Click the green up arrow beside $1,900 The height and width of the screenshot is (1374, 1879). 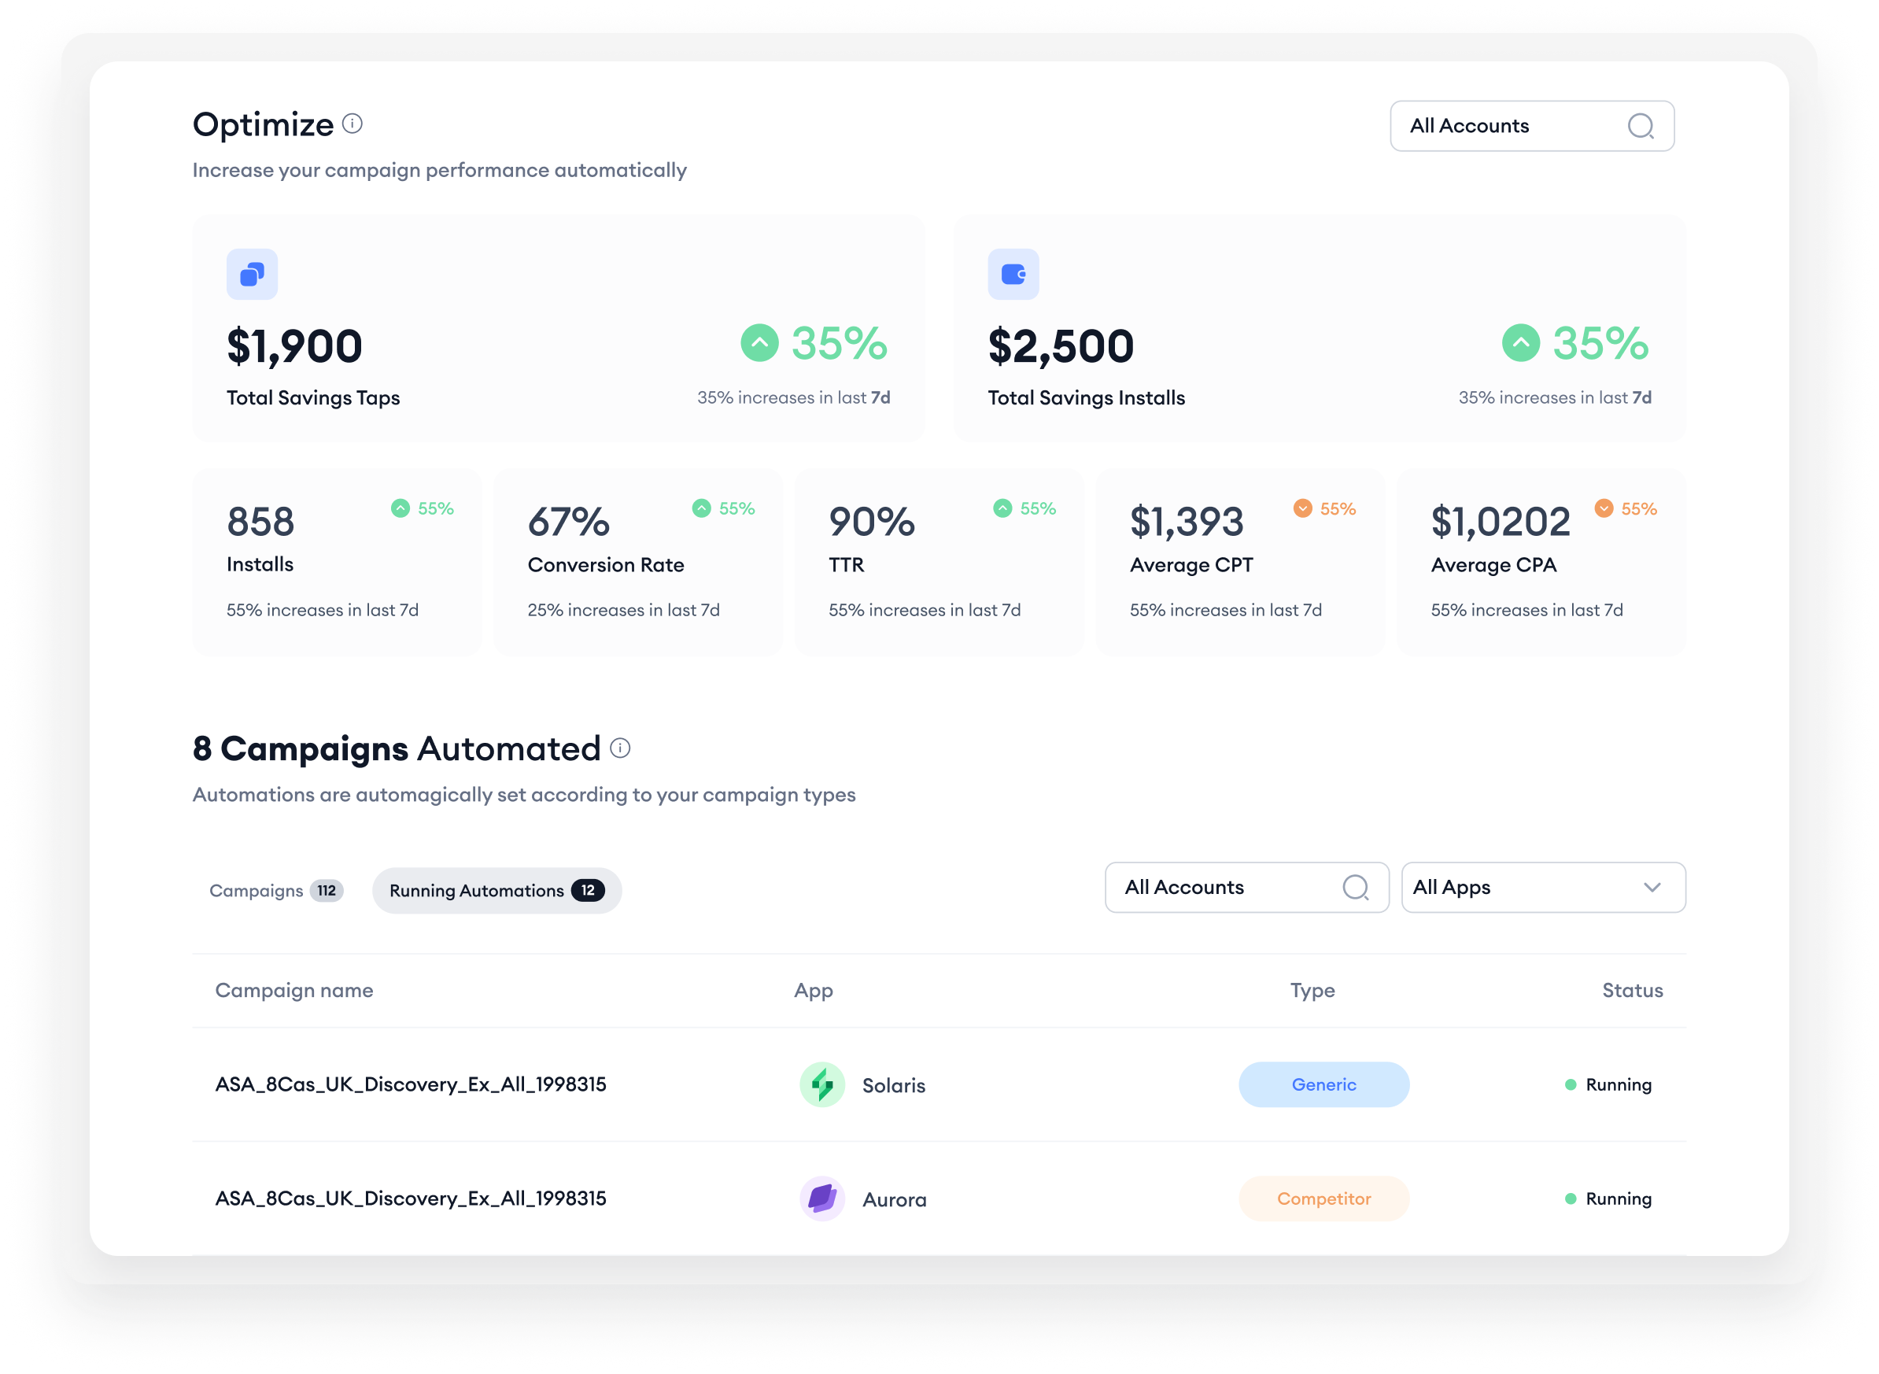click(759, 342)
